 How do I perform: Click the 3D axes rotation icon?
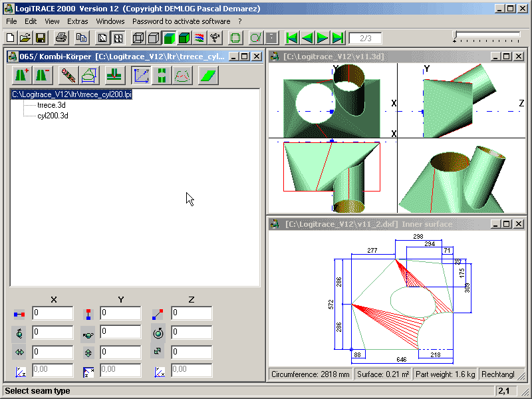[x=215, y=38]
